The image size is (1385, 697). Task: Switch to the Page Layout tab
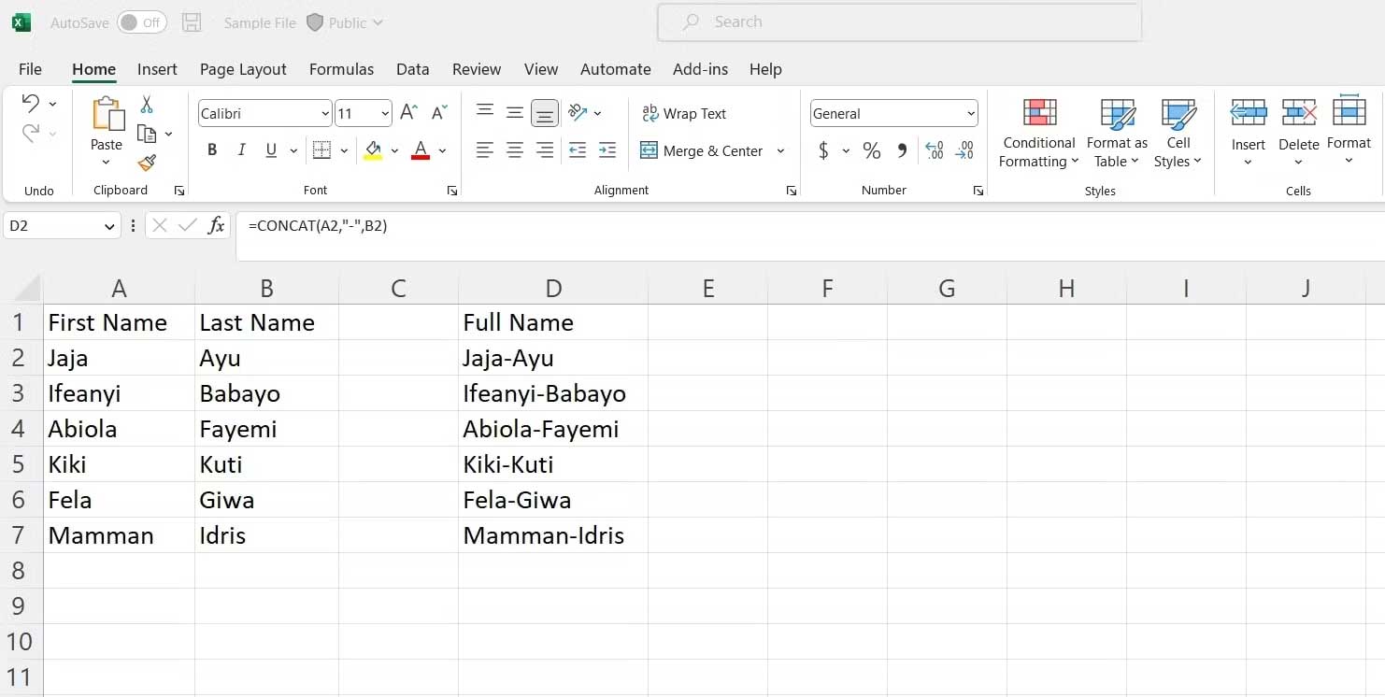tap(243, 69)
